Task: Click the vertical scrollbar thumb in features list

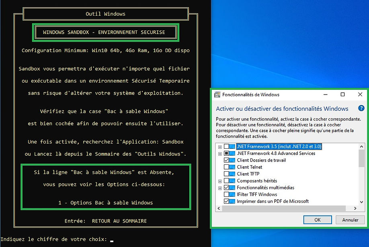Action: click(362, 158)
